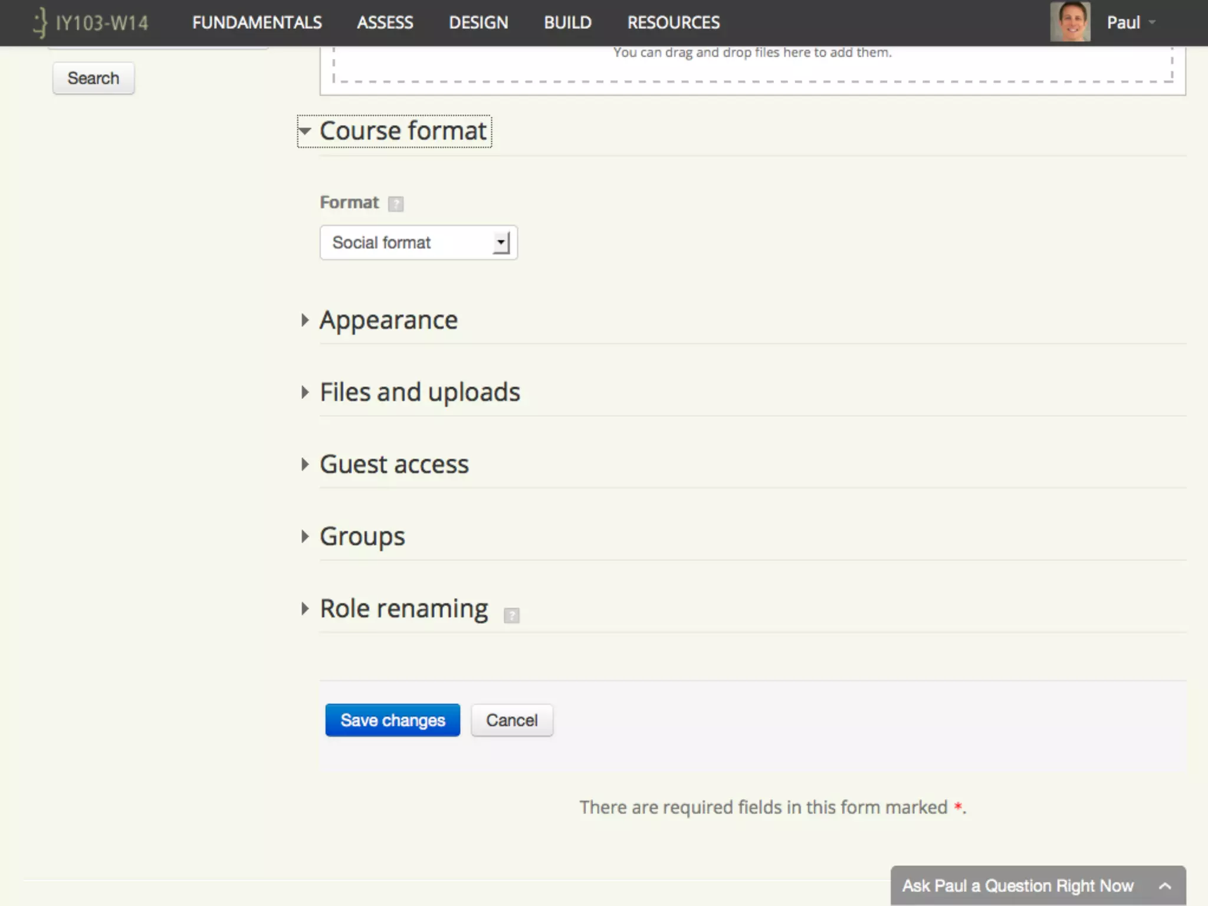Screen dimensions: 1208x906
Task: Open the Fundamentals menu
Action: click(x=257, y=23)
